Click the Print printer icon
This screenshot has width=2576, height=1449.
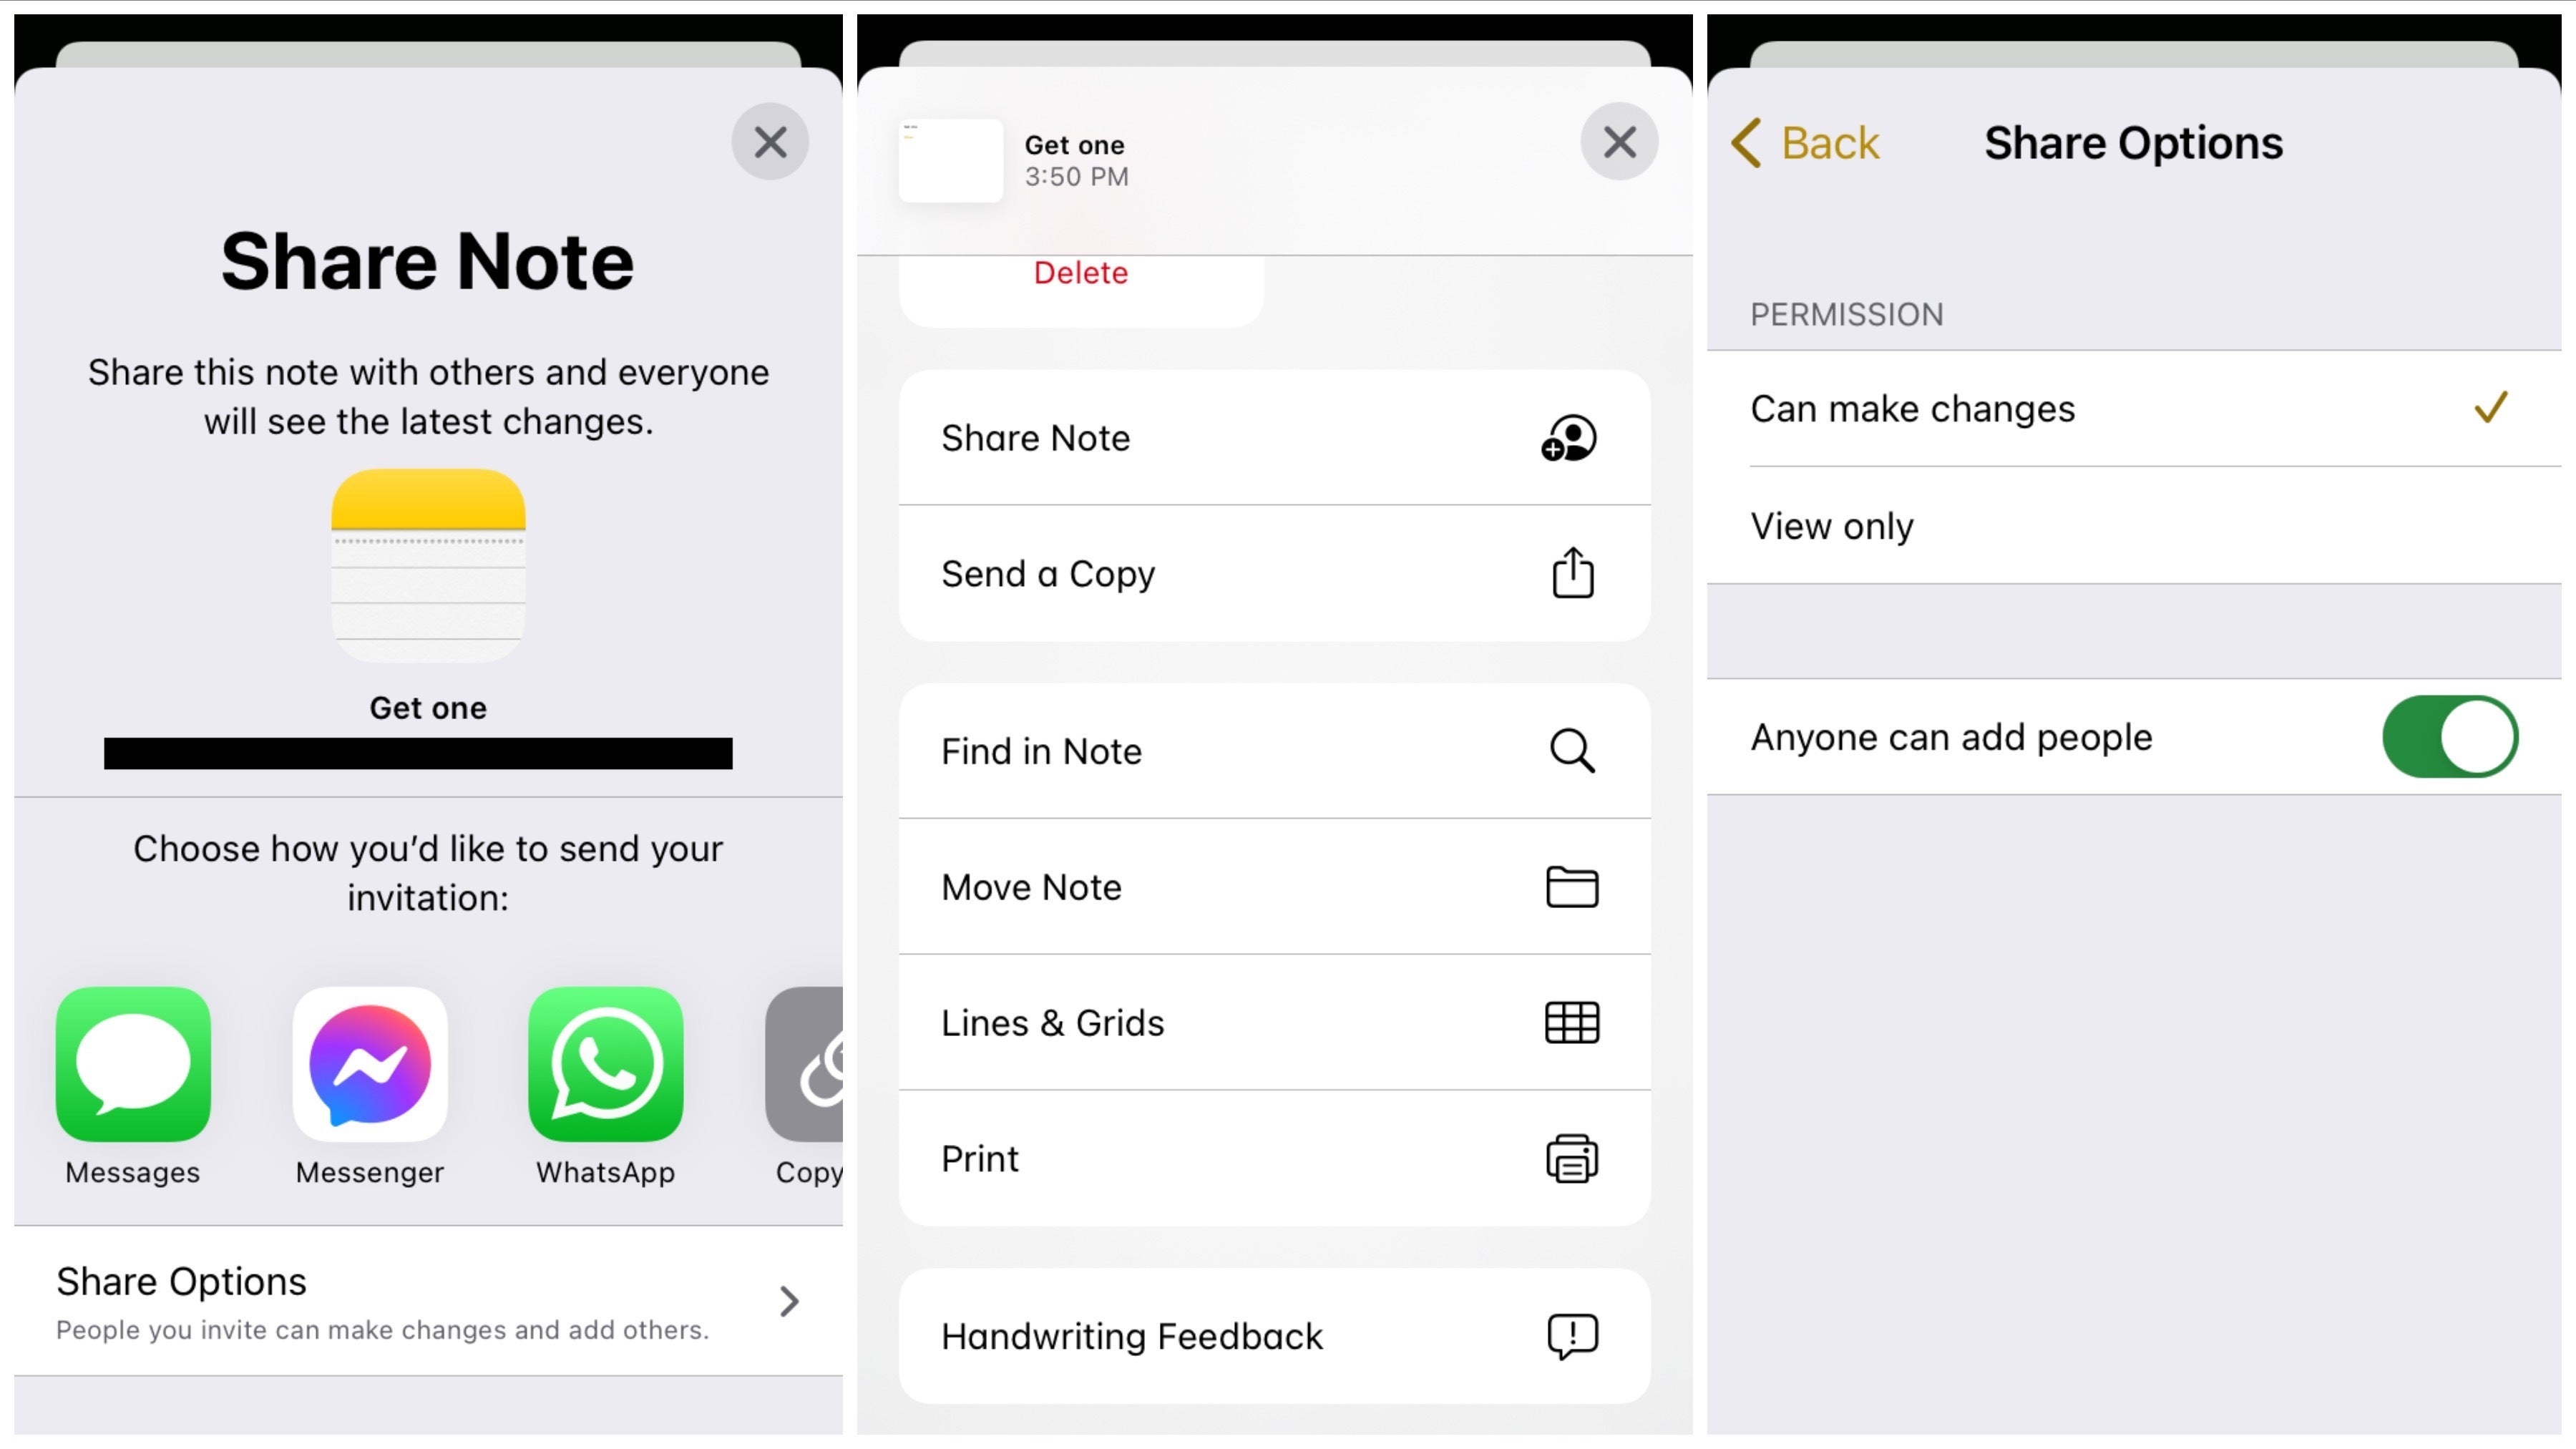pos(1569,1159)
